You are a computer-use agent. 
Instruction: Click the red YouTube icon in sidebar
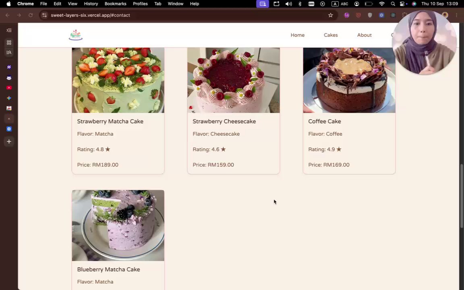[9, 87]
